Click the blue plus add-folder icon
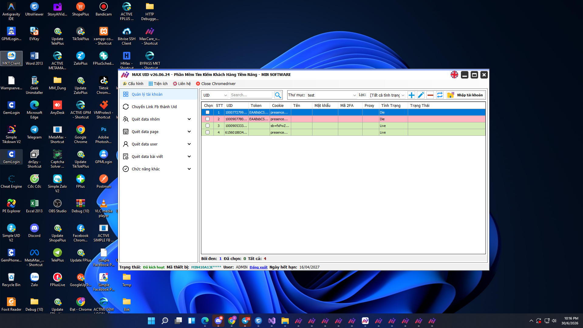Viewport: 583px width, 328px height. click(x=411, y=95)
